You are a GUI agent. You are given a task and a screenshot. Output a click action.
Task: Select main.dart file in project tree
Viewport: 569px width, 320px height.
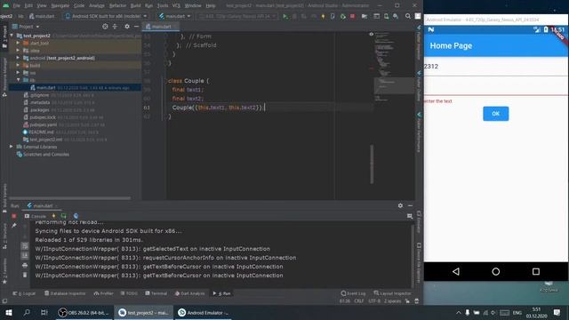(x=76, y=87)
